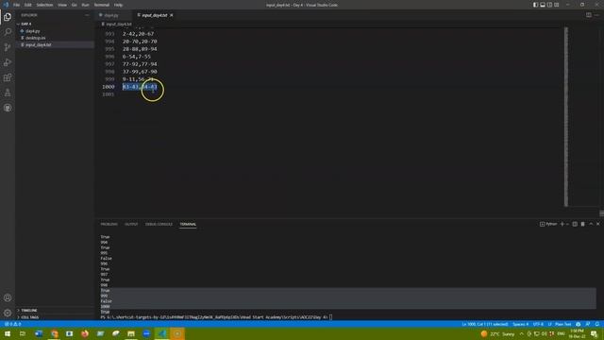Open Run and Debug view
Image resolution: width=604 pixels, height=340 pixels.
(x=8, y=62)
